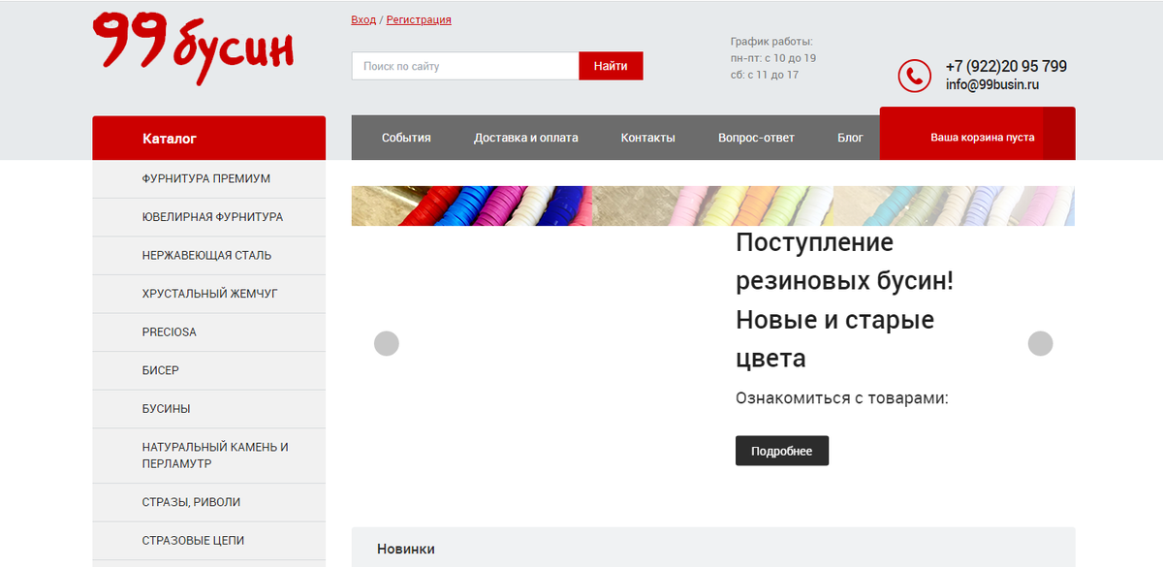This screenshot has width=1163, height=567.
Task: Click the Поступление резиновых бусин headline
Action: click(x=844, y=300)
